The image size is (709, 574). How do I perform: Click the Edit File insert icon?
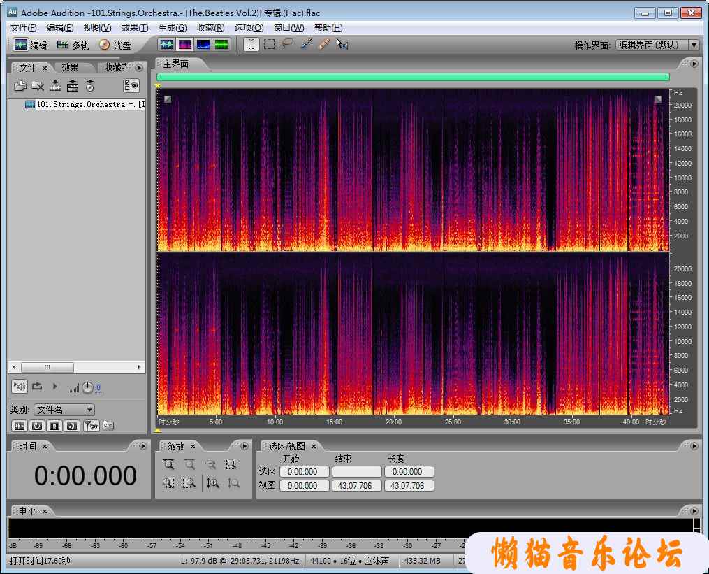(x=56, y=85)
